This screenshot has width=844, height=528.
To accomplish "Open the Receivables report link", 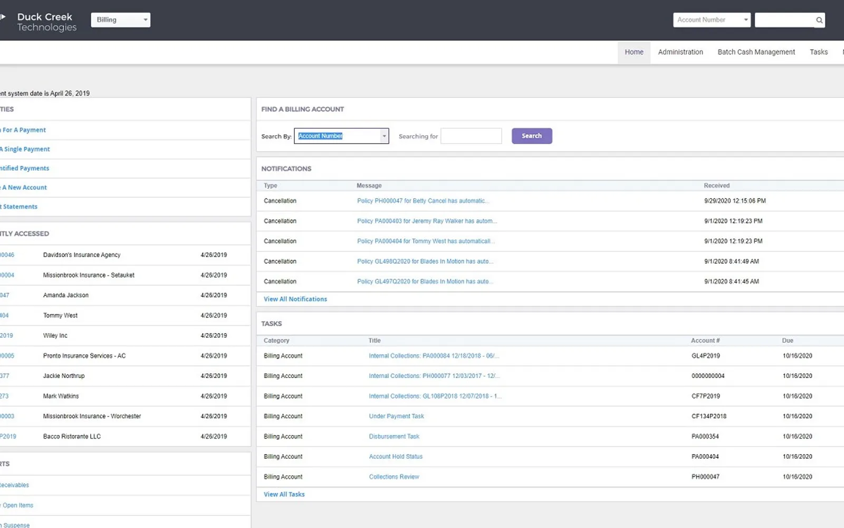I will [15, 485].
